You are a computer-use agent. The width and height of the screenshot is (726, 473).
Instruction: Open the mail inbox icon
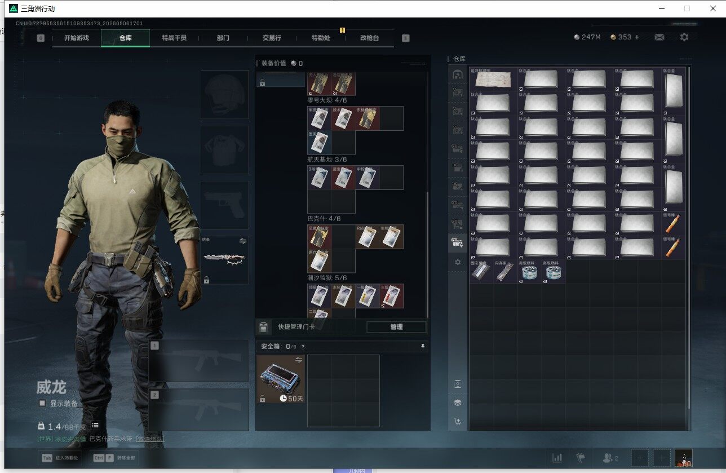tap(659, 37)
